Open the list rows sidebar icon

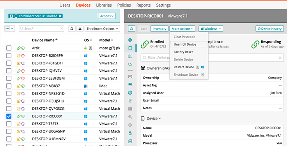coord(130,109)
